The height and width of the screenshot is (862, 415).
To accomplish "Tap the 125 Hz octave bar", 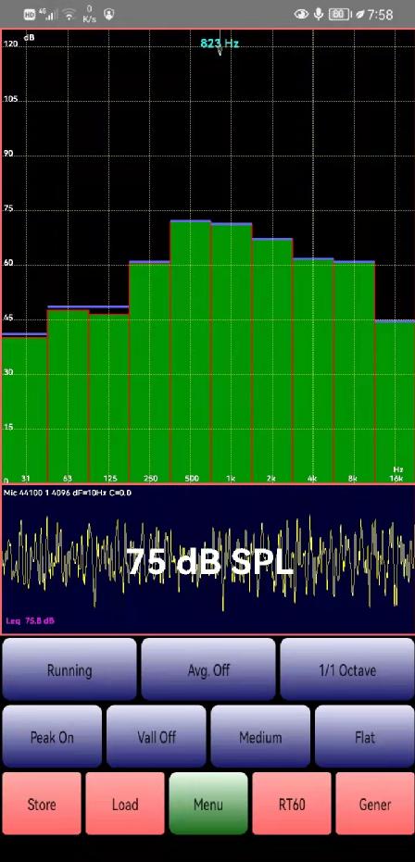I will tap(108, 396).
